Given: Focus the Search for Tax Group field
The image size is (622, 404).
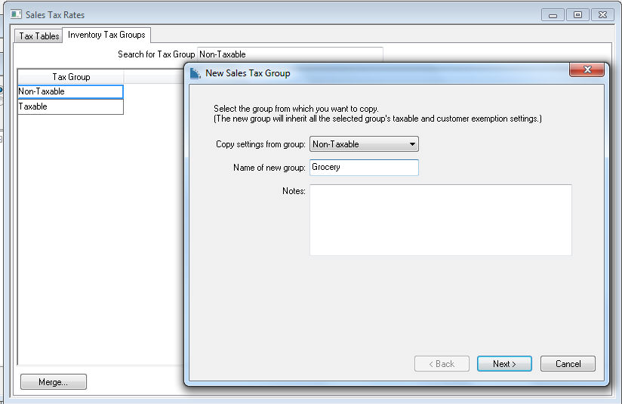Looking at the screenshot, I should pyautogui.click(x=289, y=54).
